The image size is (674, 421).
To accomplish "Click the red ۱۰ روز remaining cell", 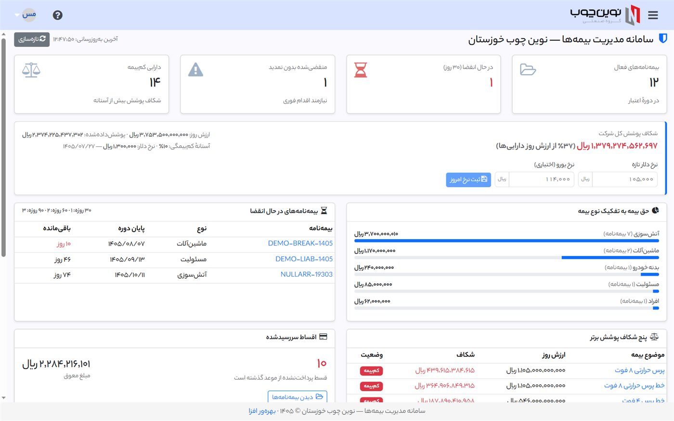I will click(64, 244).
